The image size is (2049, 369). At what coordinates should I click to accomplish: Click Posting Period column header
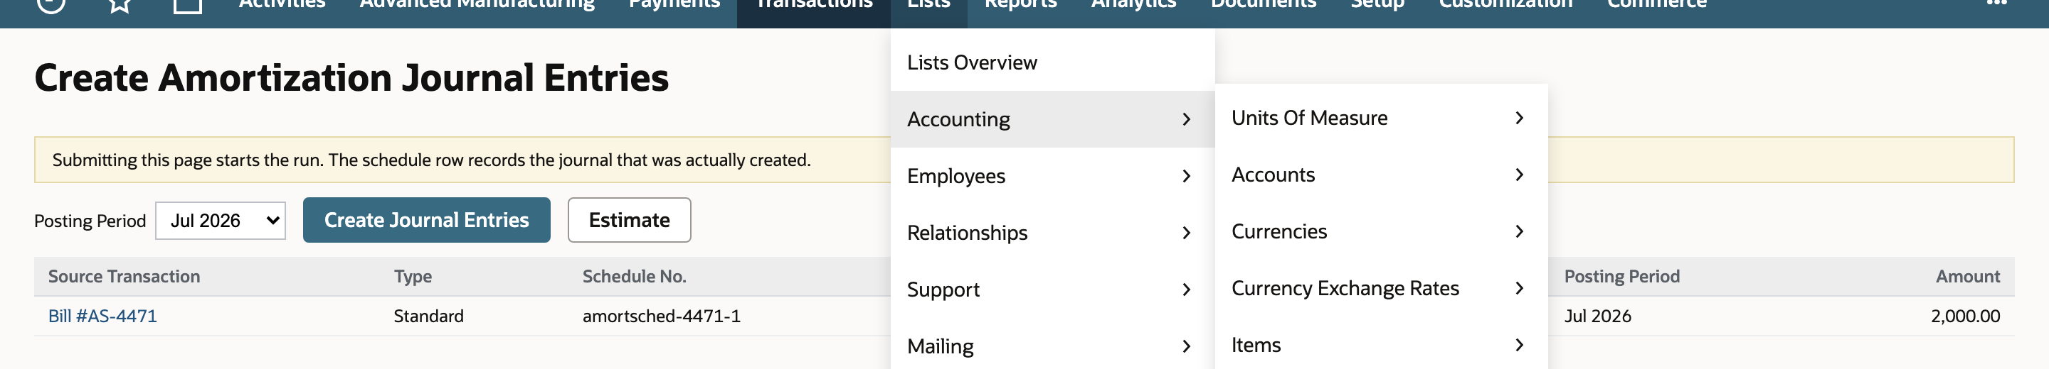tap(1622, 276)
